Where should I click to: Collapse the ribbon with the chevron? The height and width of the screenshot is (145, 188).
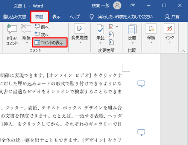pos(183,51)
